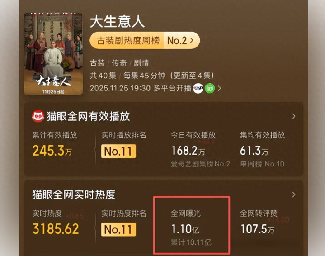Select the 实时热度 3185.62 value
325x256 pixels.
click(x=56, y=229)
